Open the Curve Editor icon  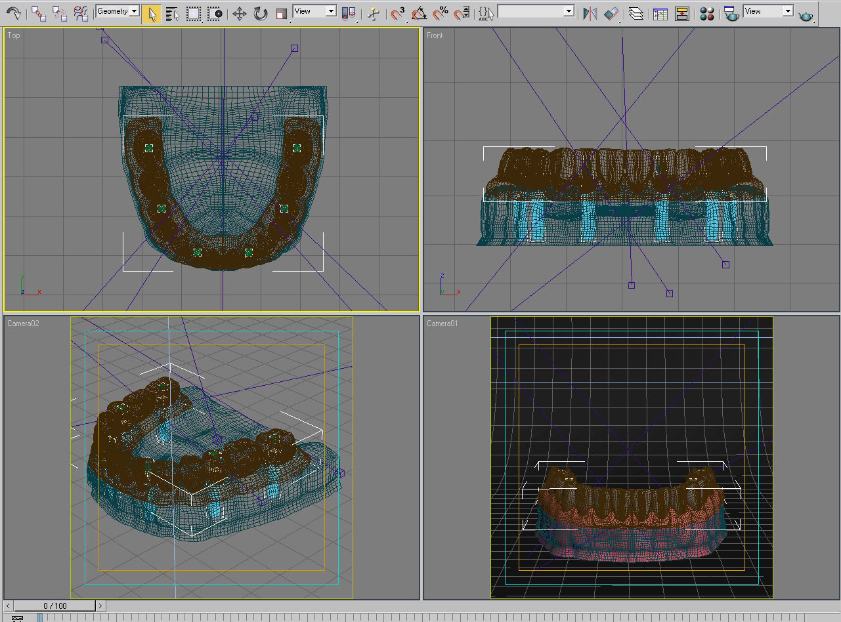tap(660, 13)
